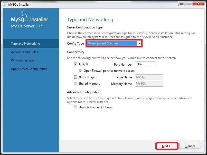
Task: Check Show Advanced Options
Action: tap(75, 107)
